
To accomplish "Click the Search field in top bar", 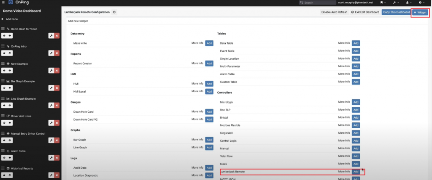I will click(317, 3).
